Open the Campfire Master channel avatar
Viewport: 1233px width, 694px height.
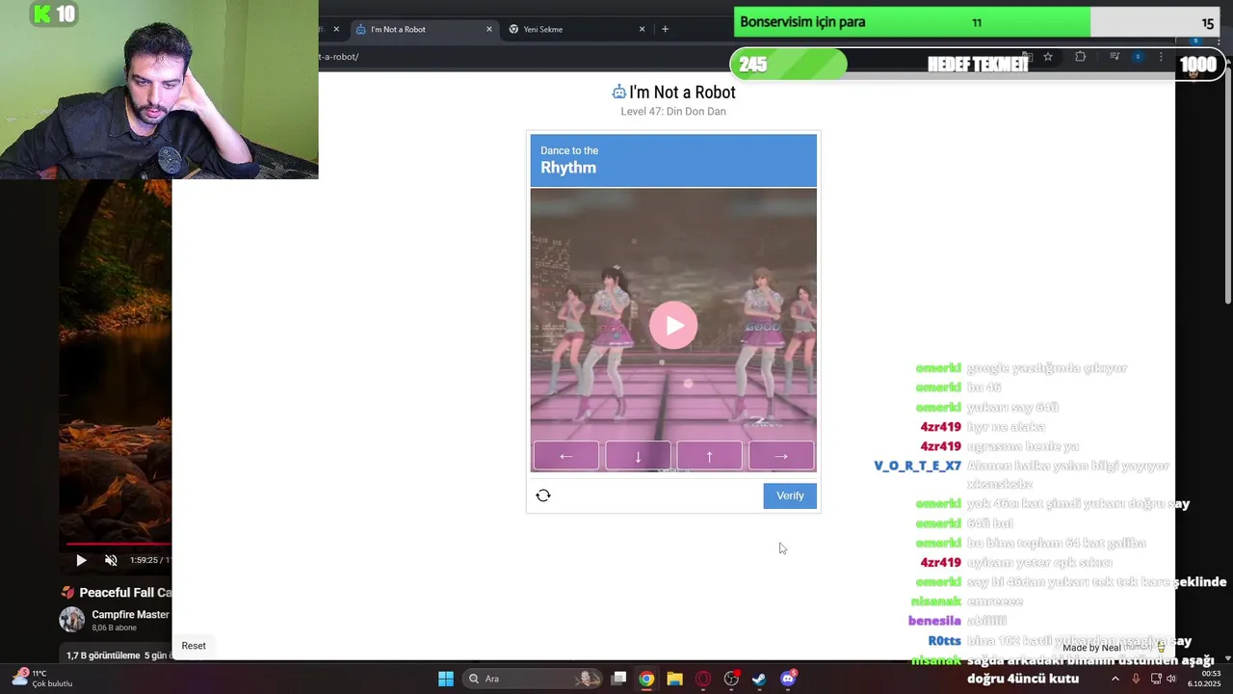[x=72, y=620]
